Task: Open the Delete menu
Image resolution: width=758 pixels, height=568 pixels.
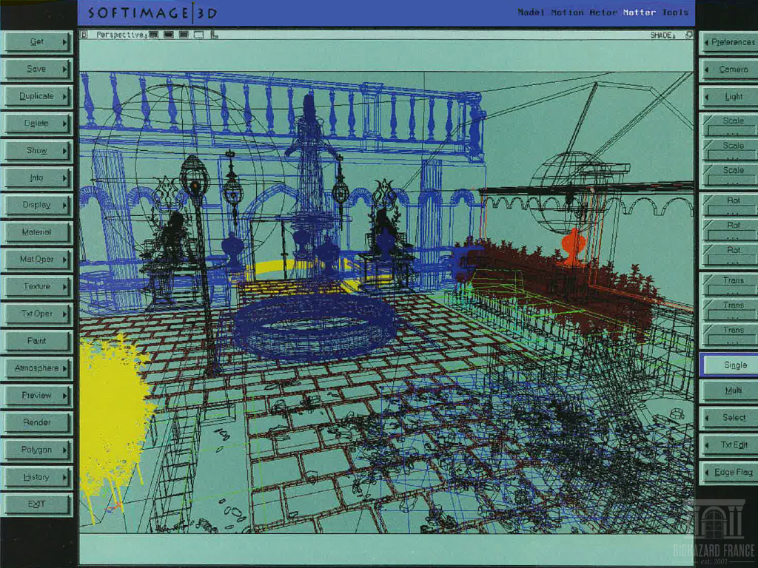Action: [x=37, y=124]
